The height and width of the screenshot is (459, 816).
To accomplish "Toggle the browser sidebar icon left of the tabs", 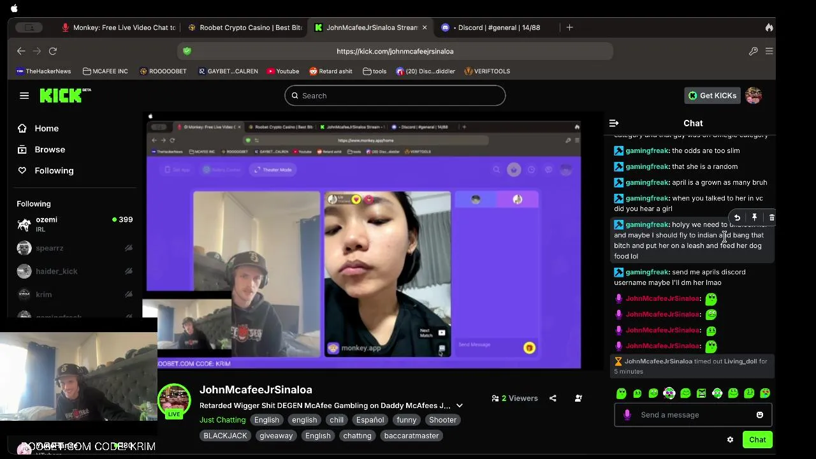I will pos(29,27).
